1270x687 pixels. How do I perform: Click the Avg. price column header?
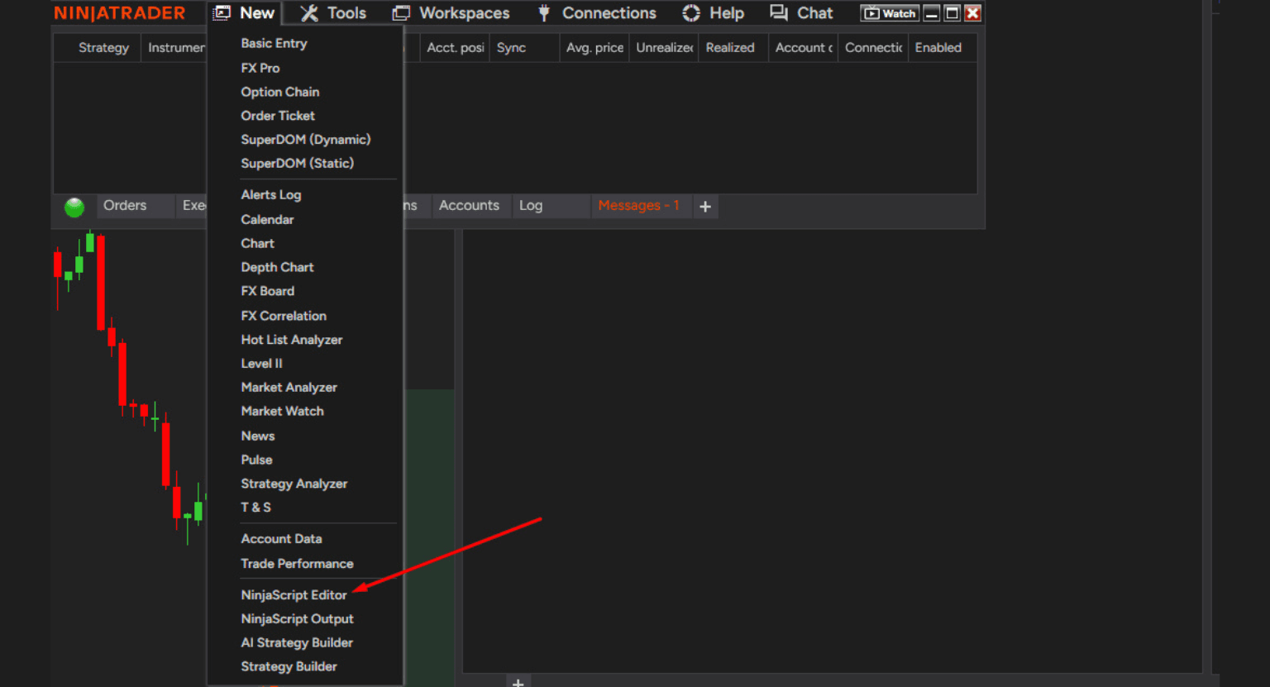point(594,48)
